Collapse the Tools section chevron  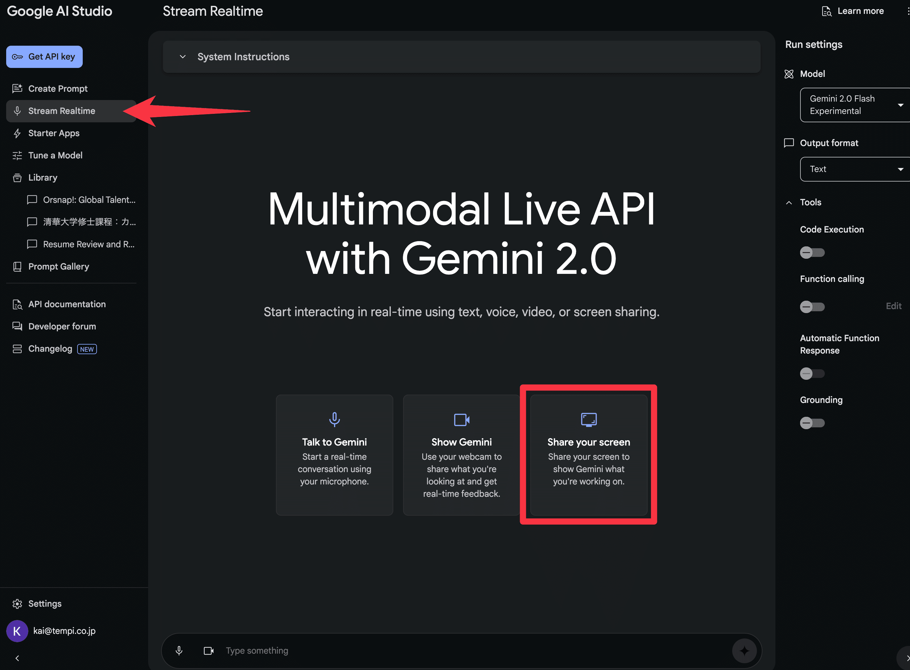[789, 202]
